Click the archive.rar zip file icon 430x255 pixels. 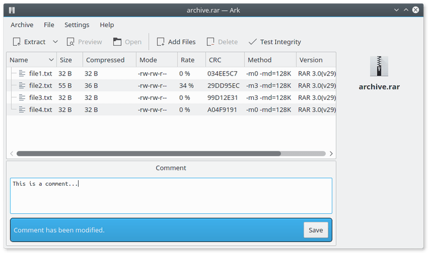coord(379,67)
